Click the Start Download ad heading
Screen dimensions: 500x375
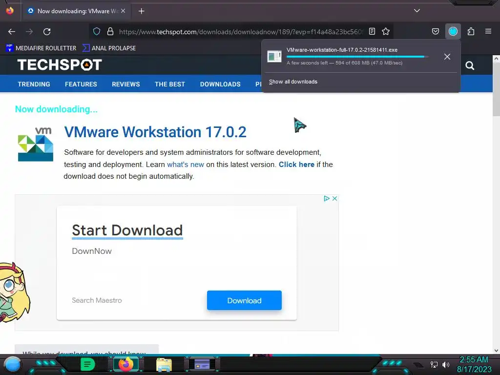[127, 230]
